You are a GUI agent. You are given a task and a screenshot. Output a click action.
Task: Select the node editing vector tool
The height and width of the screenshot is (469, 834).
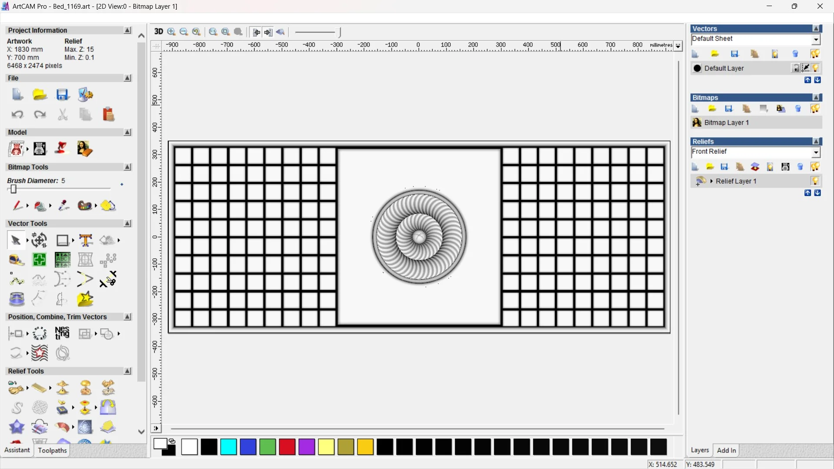coord(17,280)
